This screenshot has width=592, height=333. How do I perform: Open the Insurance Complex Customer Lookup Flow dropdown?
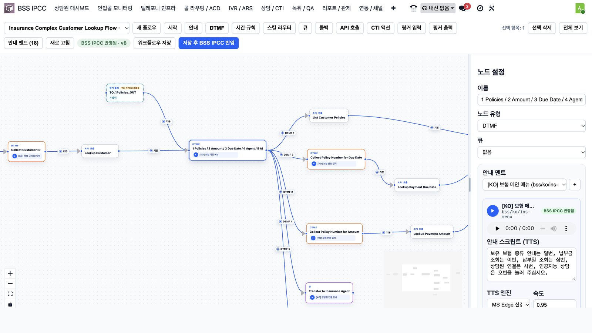pos(67,28)
